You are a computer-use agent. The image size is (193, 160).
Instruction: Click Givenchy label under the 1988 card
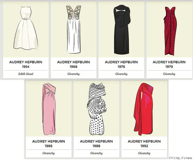(x=96, y=153)
